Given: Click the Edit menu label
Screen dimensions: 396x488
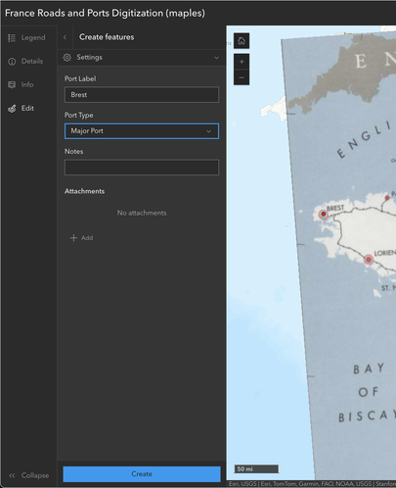Looking at the screenshot, I should coord(27,109).
